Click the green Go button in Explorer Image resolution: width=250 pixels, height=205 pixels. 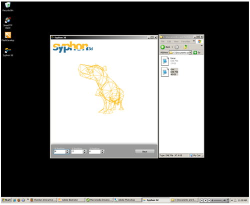pos(197,52)
